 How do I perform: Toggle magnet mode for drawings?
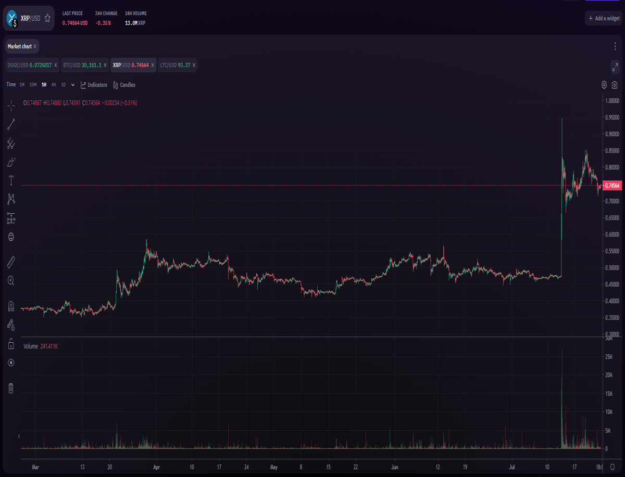click(11, 306)
